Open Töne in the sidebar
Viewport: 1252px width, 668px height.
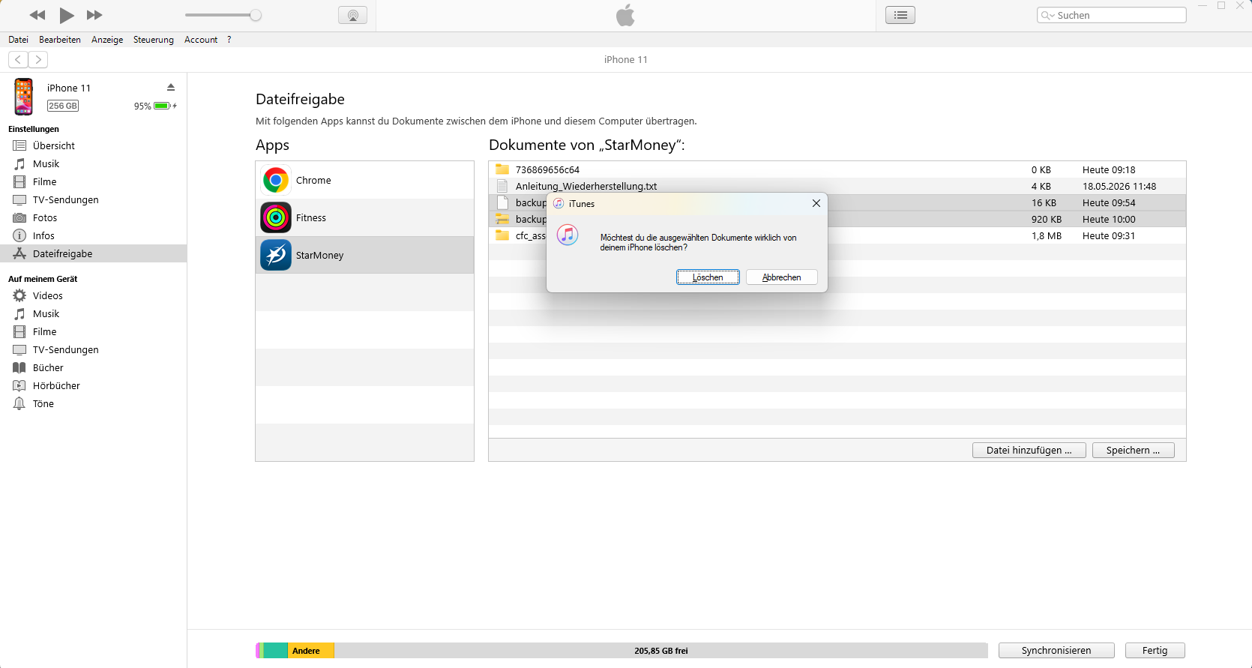93,403
